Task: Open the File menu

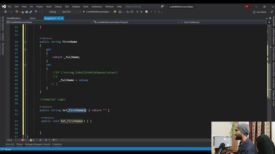Action: coord(9,6)
